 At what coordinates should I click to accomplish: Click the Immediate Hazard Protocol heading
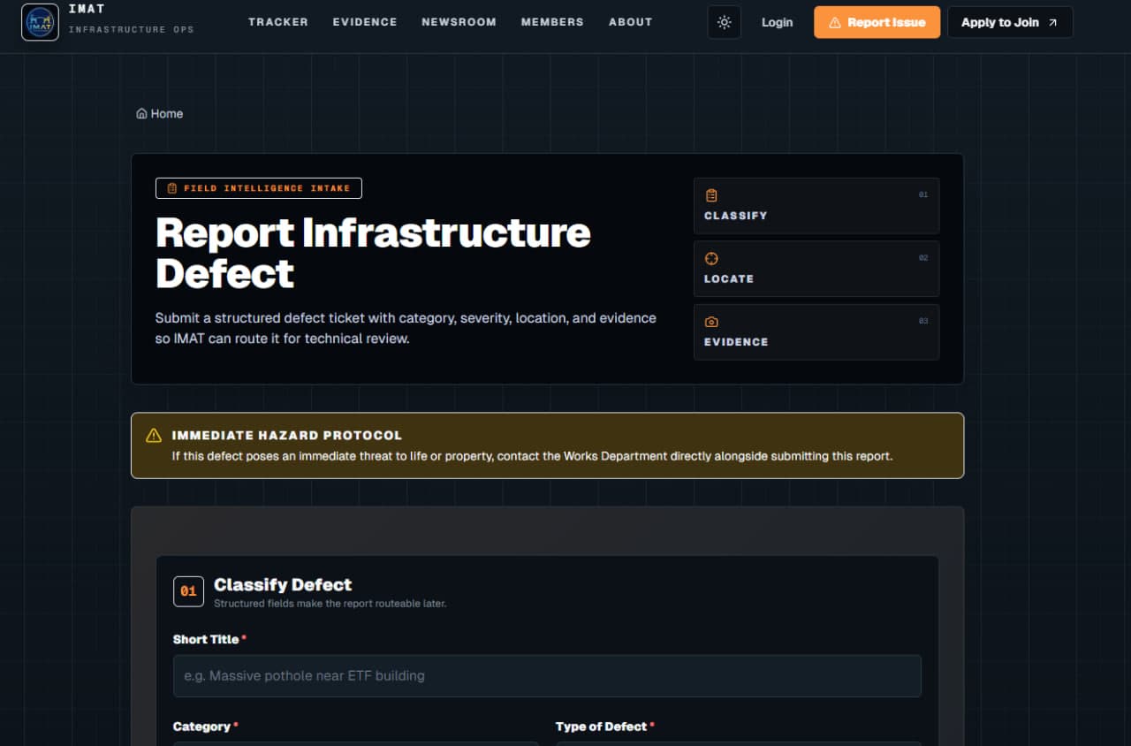287,435
